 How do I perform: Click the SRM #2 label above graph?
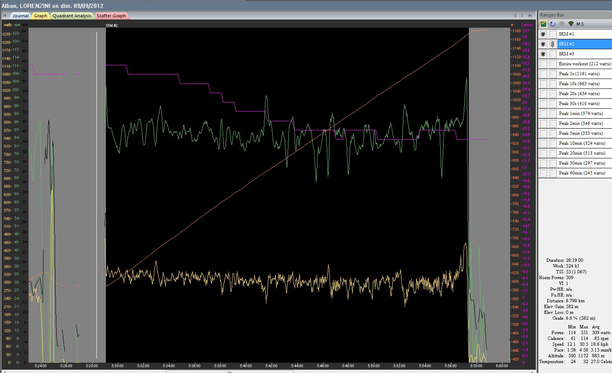tap(112, 26)
